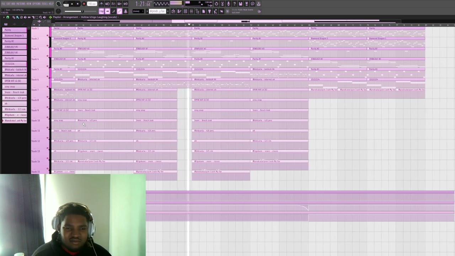The width and height of the screenshot is (455, 256).
Task: Adjust the main pitch knob
Action: coord(58,11)
